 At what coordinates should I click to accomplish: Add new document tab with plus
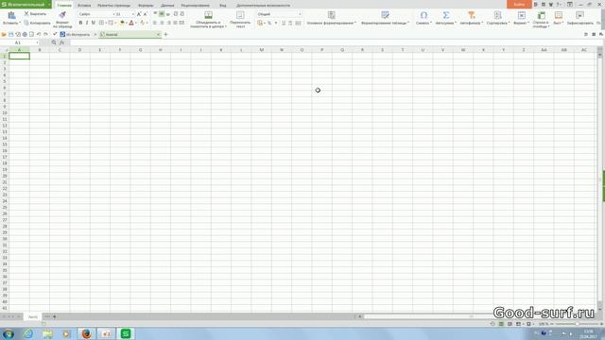166,34
